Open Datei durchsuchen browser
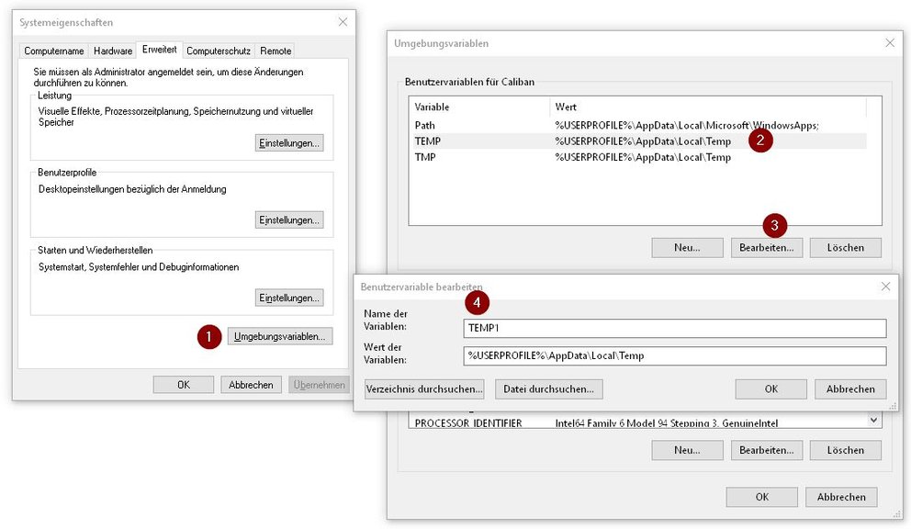Viewport: 911px width, 529px height. (x=548, y=388)
